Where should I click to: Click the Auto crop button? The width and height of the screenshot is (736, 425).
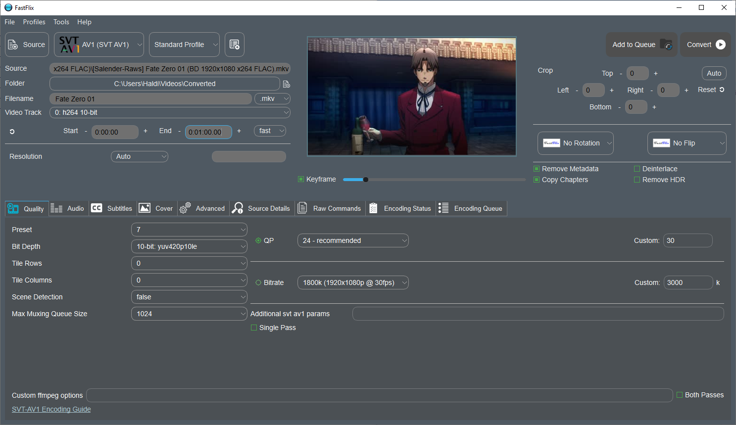click(714, 73)
